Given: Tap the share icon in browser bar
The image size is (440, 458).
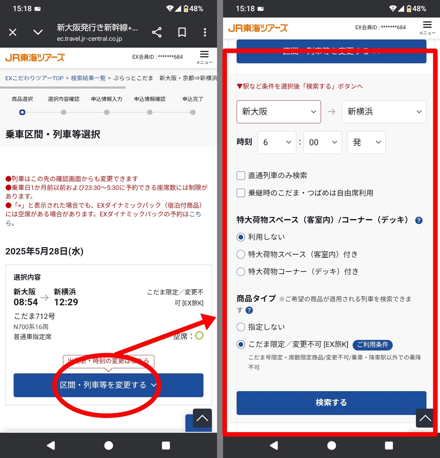Looking at the screenshot, I should click(x=157, y=32).
